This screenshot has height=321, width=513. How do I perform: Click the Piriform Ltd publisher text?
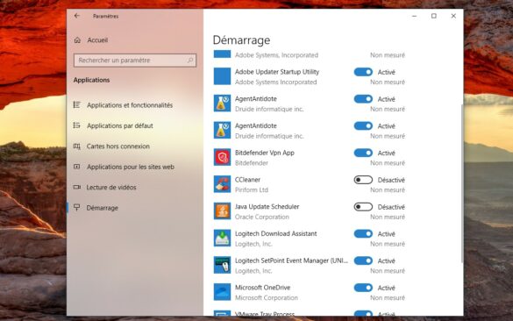[x=252, y=189]
